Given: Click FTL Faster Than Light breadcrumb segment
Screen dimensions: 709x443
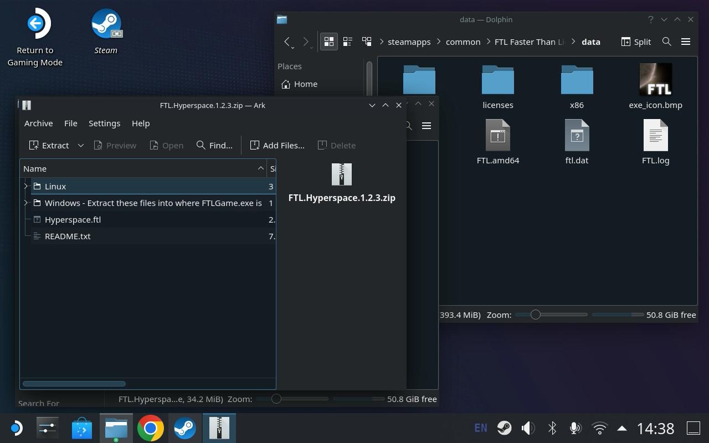Looking at the screenshot, I should click(530, 42).
